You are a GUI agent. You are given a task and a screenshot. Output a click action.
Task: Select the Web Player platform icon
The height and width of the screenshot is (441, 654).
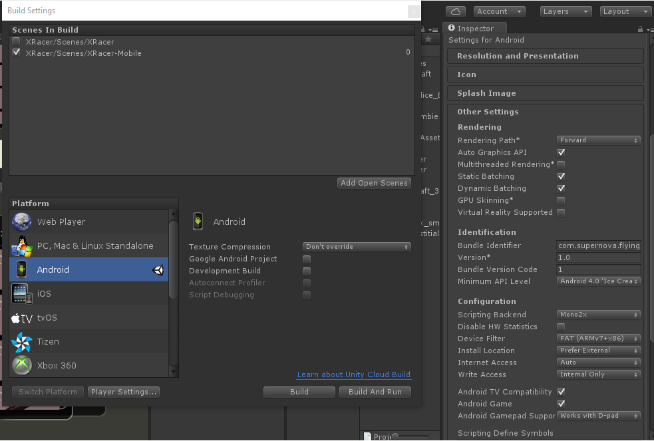(22, 221)
